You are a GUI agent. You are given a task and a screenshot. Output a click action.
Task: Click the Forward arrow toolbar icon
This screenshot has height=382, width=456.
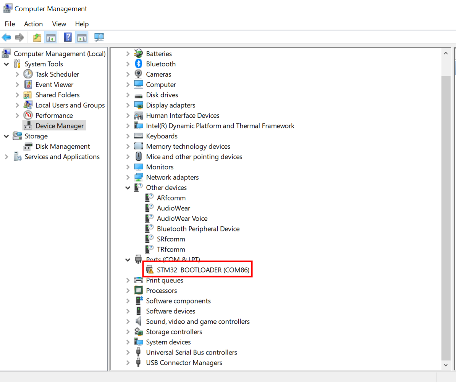click(19, 37)
